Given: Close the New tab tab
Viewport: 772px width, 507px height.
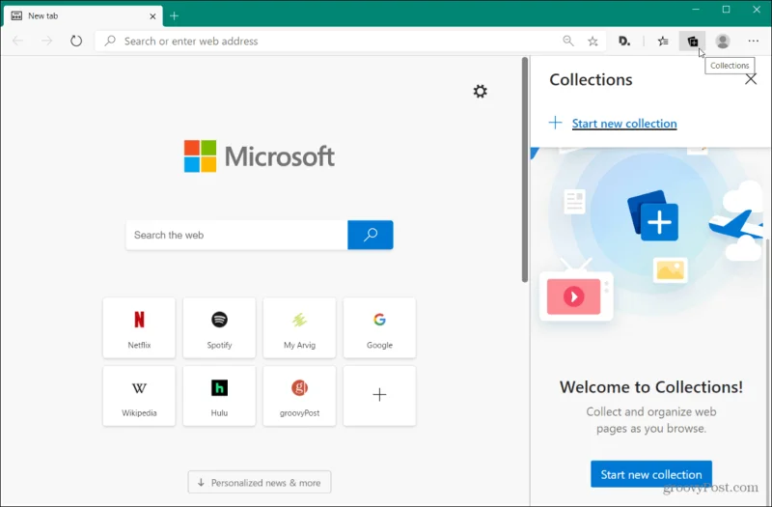Looking at the screenshot, I should [152, 16].
